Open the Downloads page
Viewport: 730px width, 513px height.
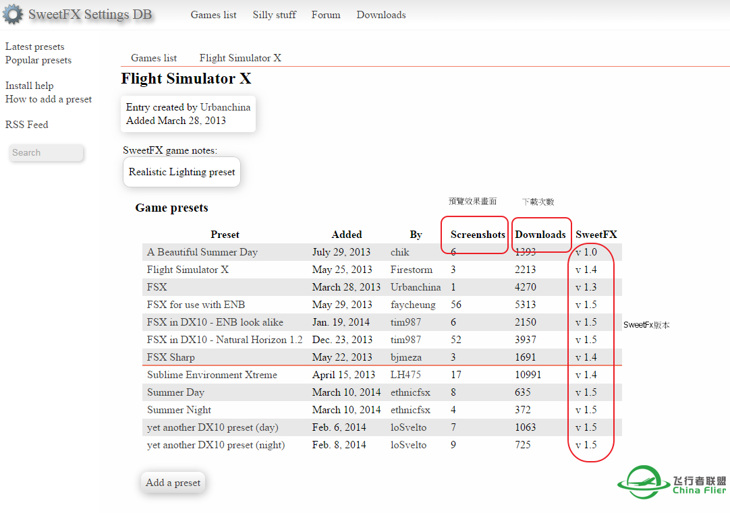(x=381, y=15)
